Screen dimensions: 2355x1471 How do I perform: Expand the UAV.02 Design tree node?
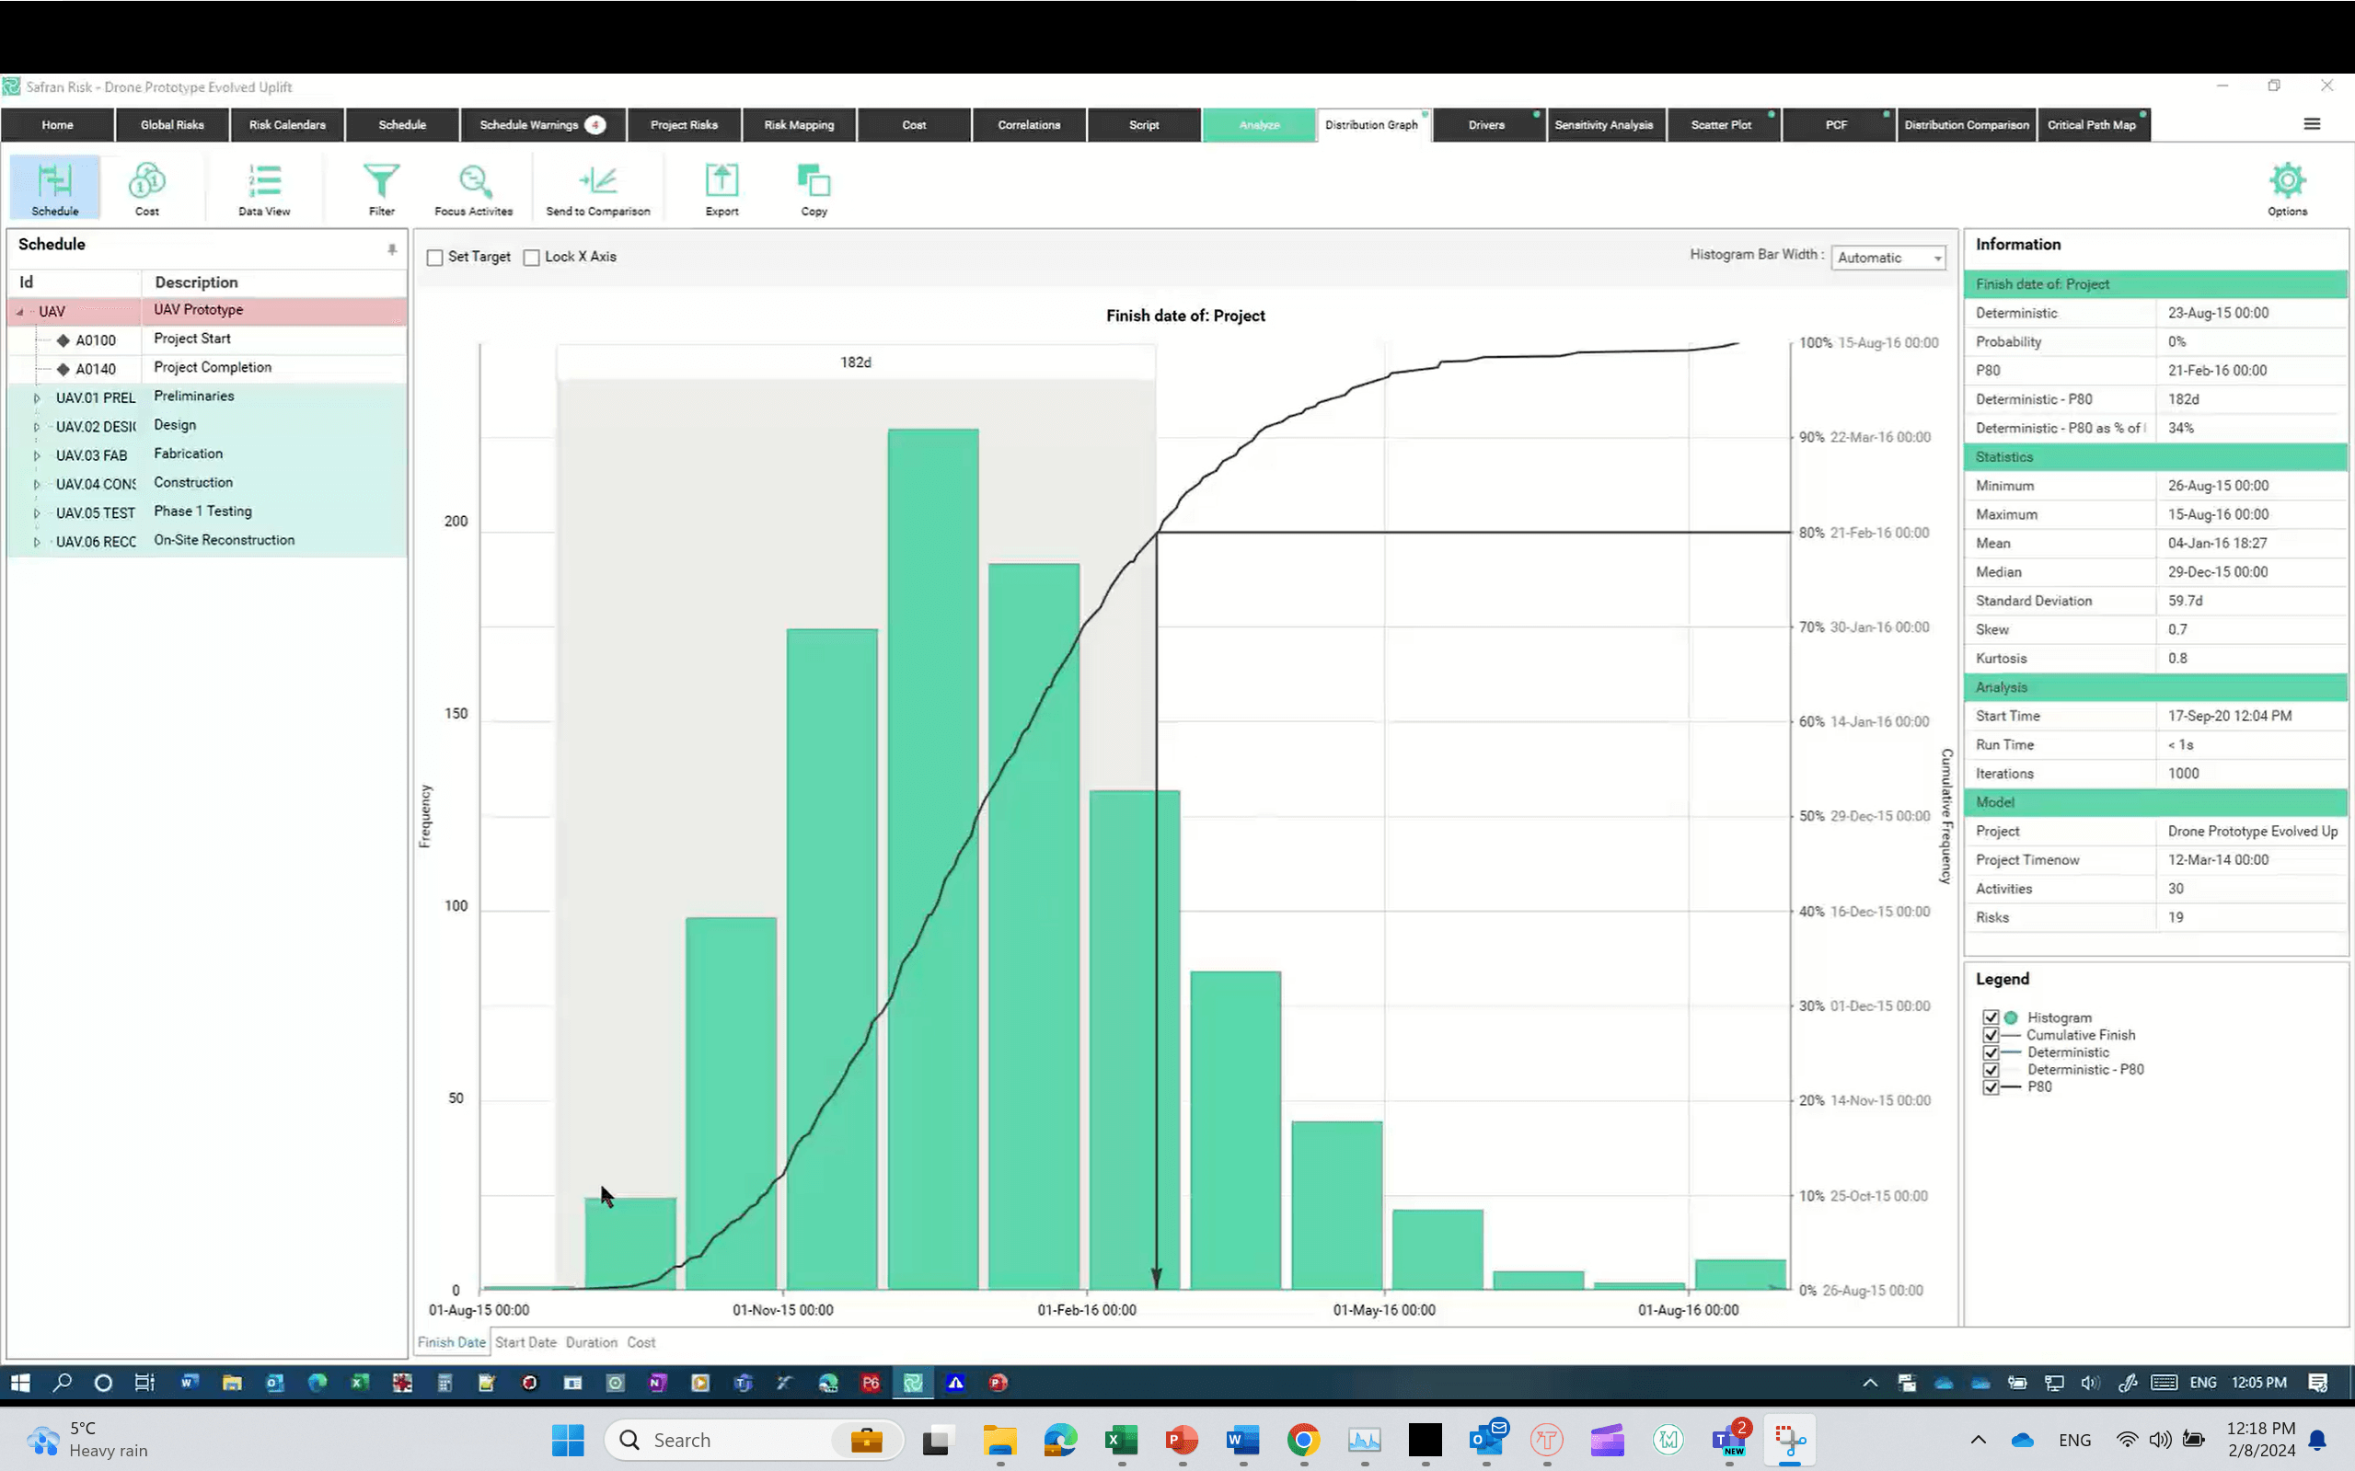(37, 427)
